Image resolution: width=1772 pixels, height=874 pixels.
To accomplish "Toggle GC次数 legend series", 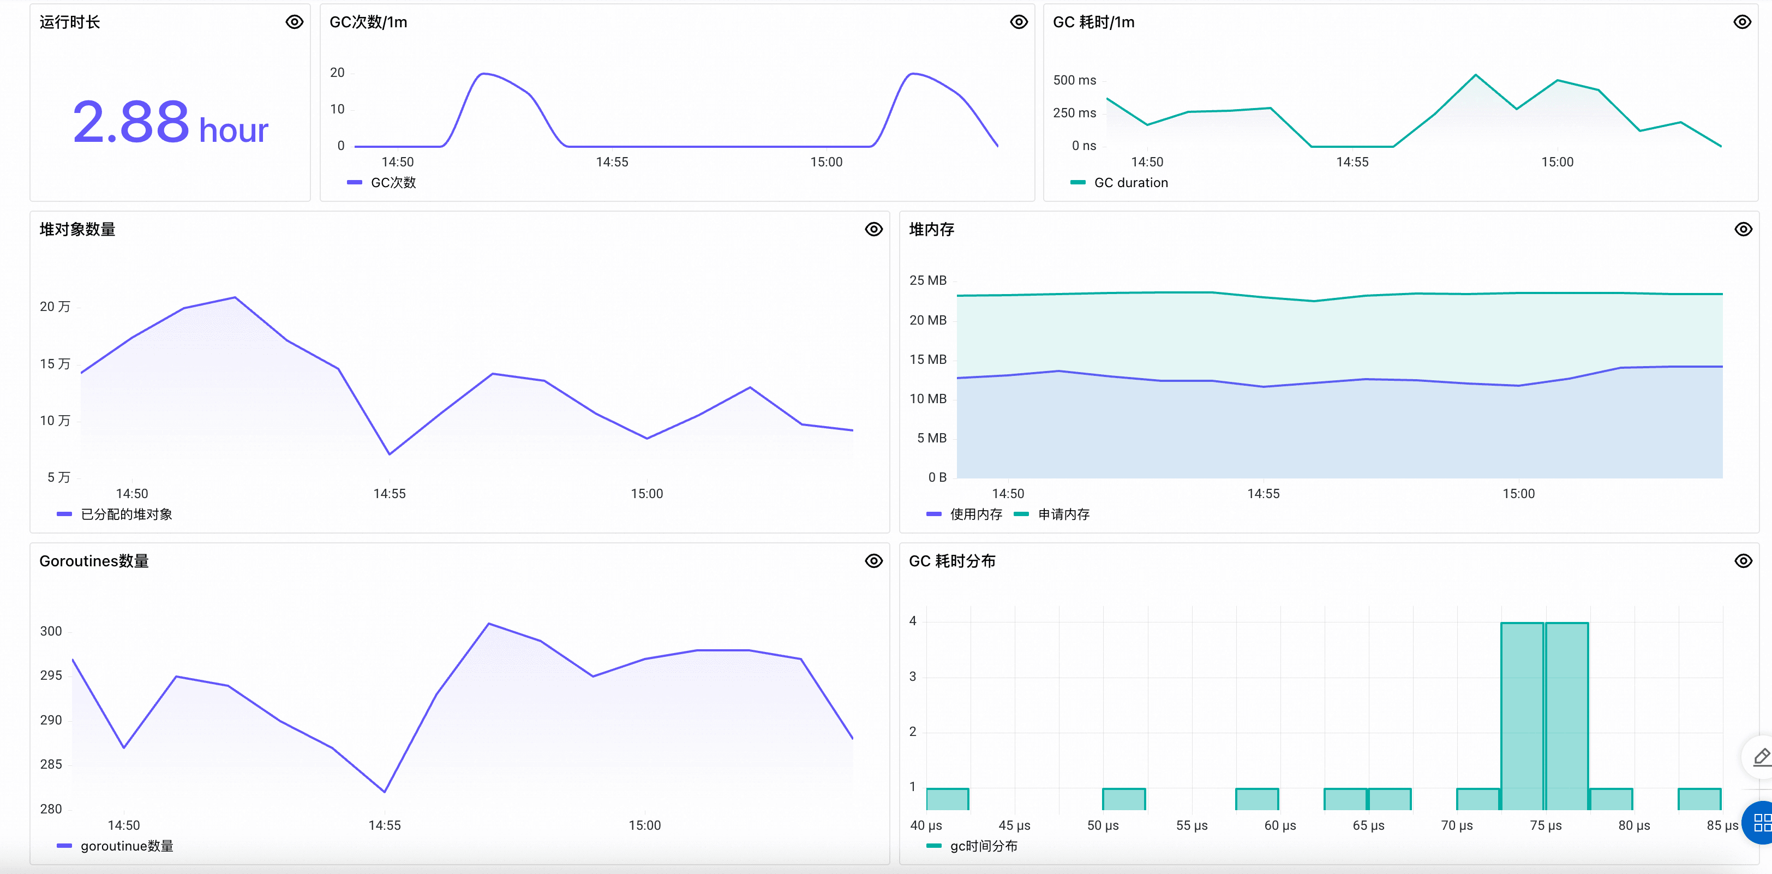I will pos(393,182).
